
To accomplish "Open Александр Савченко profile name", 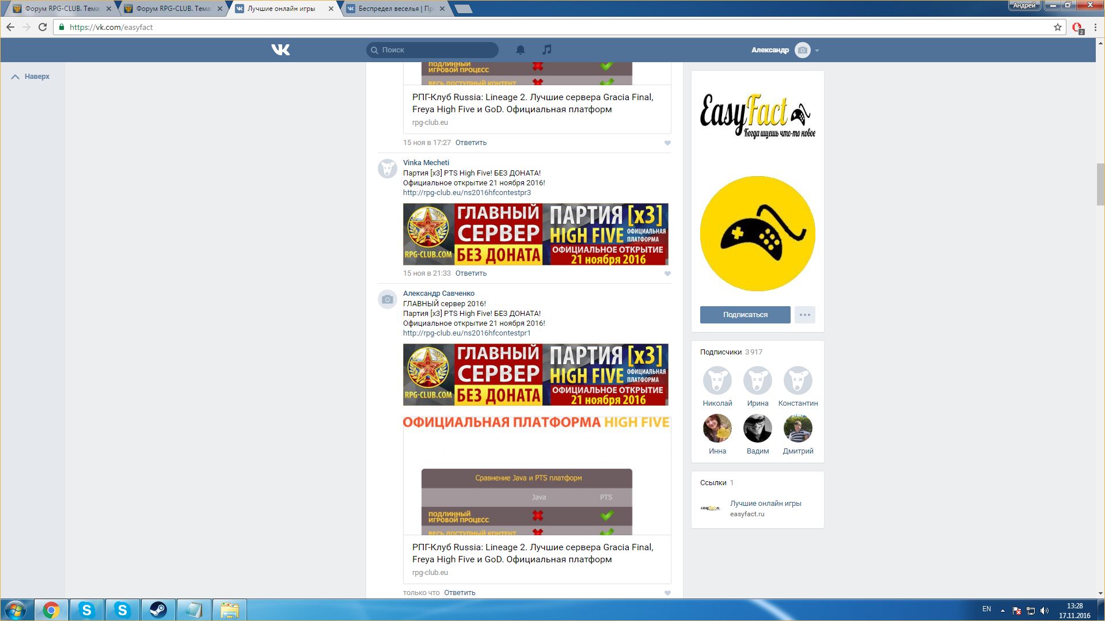I will coord(439,294).
